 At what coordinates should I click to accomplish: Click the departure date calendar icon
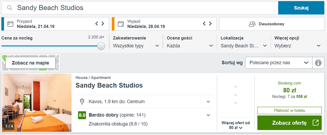pos(121,24)
